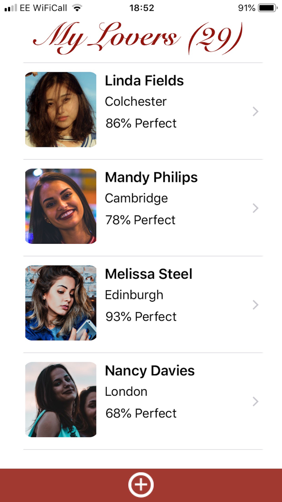Expand Linda Fields row chevron

[x=255, y=111]
